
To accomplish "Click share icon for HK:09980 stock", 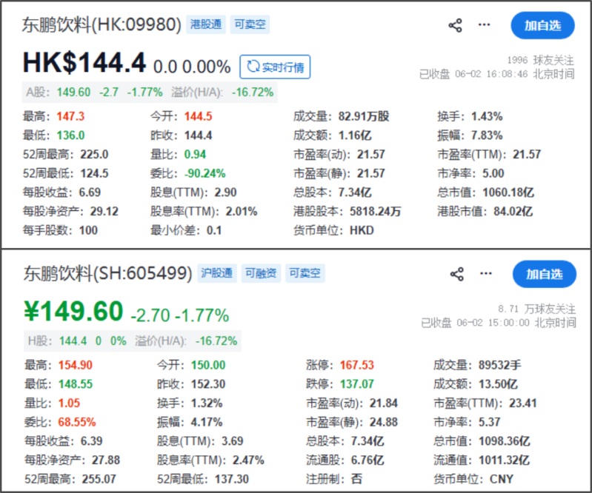I will 455,25.
